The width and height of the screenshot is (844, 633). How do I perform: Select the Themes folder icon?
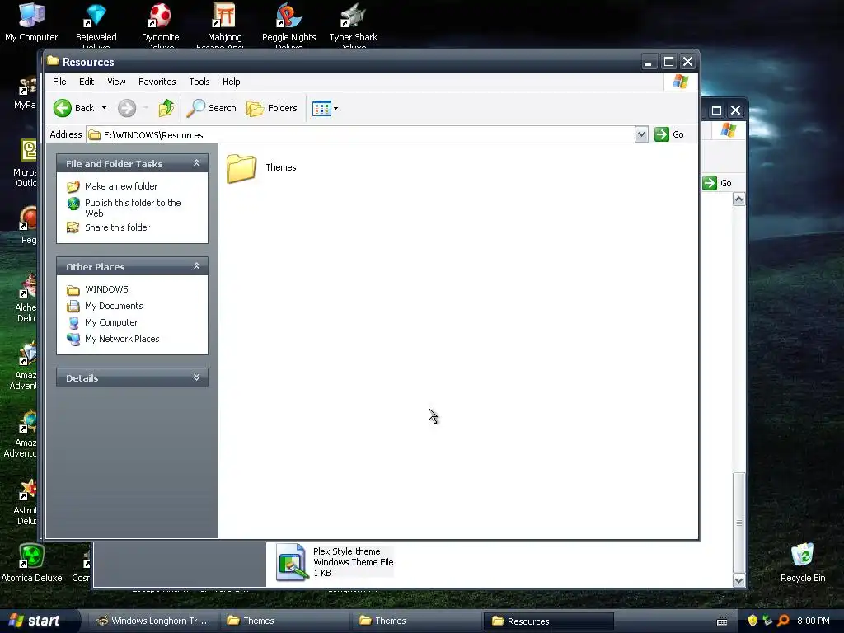point(241,168)
